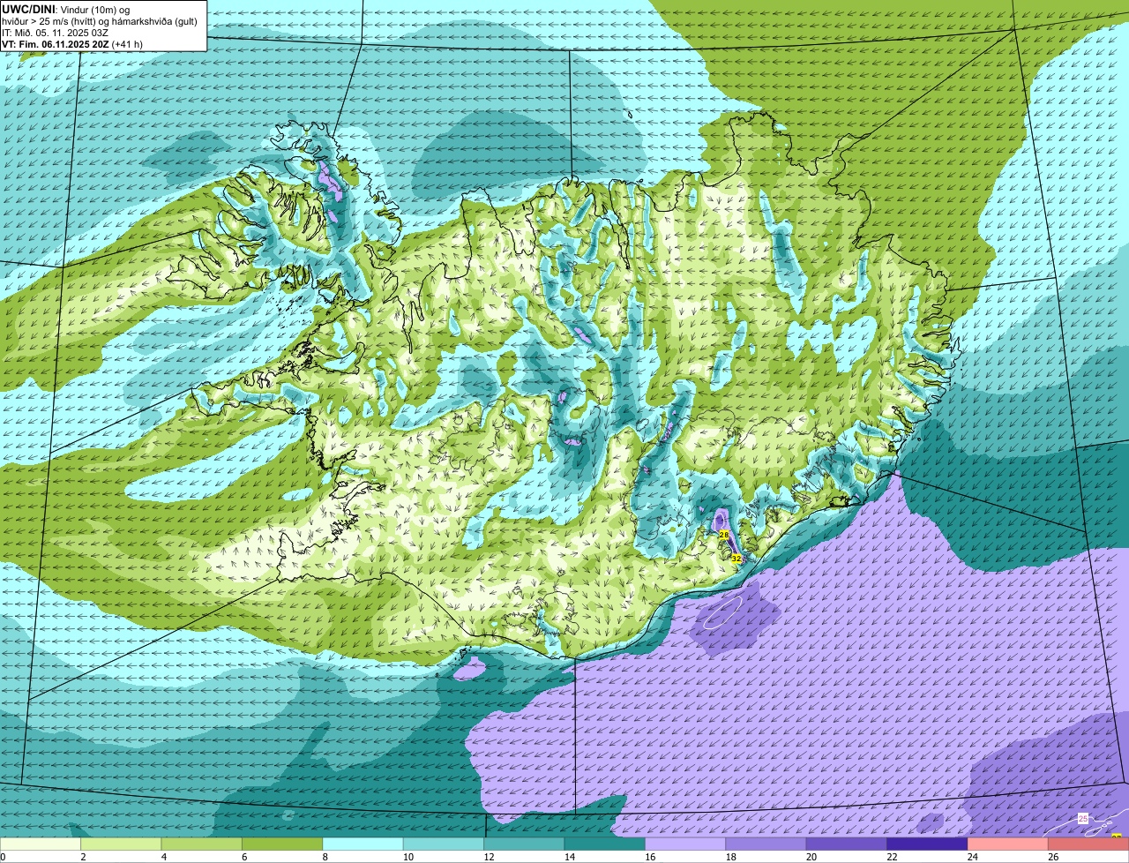
Task: Click the 10–12 m/s light teal legend swatch
Action: tap(444, 844)
